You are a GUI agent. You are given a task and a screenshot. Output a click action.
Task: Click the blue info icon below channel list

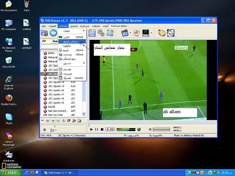click(64, 121)
